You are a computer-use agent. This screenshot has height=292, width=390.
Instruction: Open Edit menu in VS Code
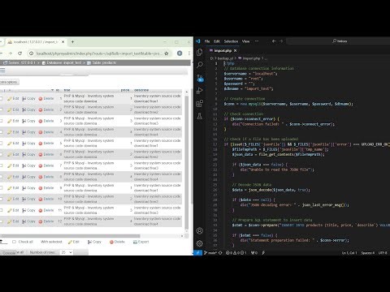217,41
